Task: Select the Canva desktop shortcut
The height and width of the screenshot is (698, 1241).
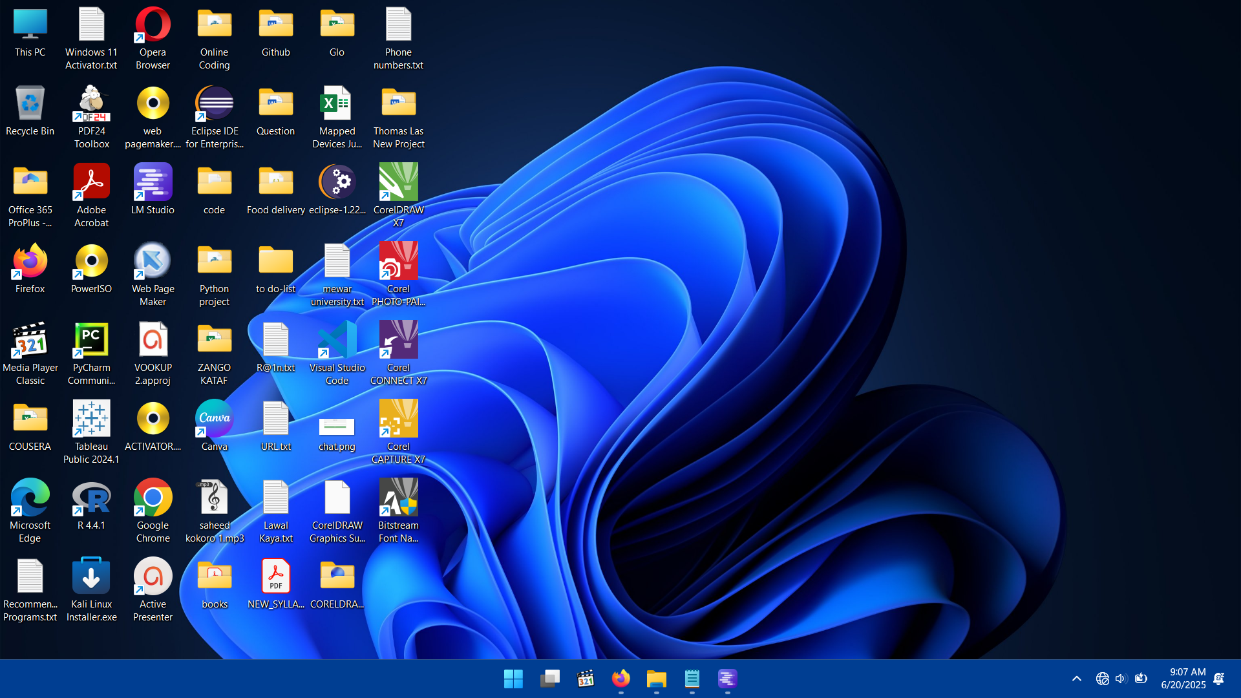Action: click(x=215, y=427)
